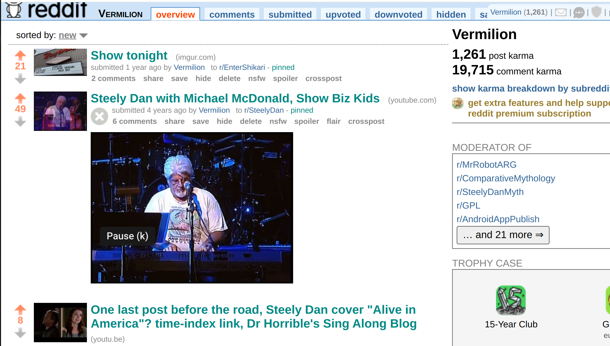Open 2 comments on Show tonight
This screenshot has width=610, height=346.
click(x=113, y=78)
